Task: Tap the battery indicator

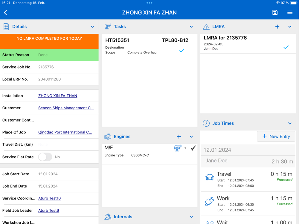Action: (x=294, y=3)
